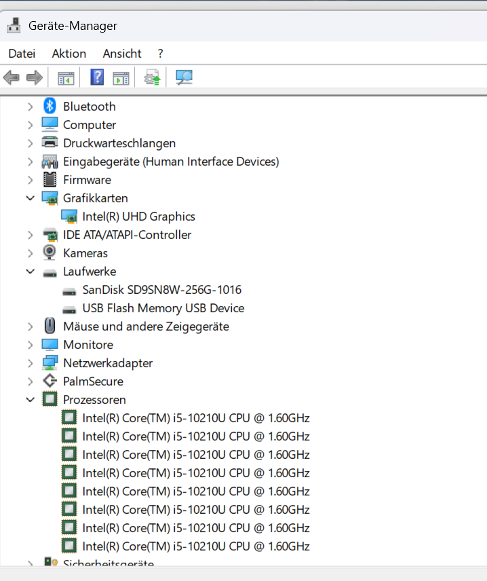The width and height of the screenshot is (487, 581).
Task: Open the Aktion menu
Action: [x=69, y=54]
